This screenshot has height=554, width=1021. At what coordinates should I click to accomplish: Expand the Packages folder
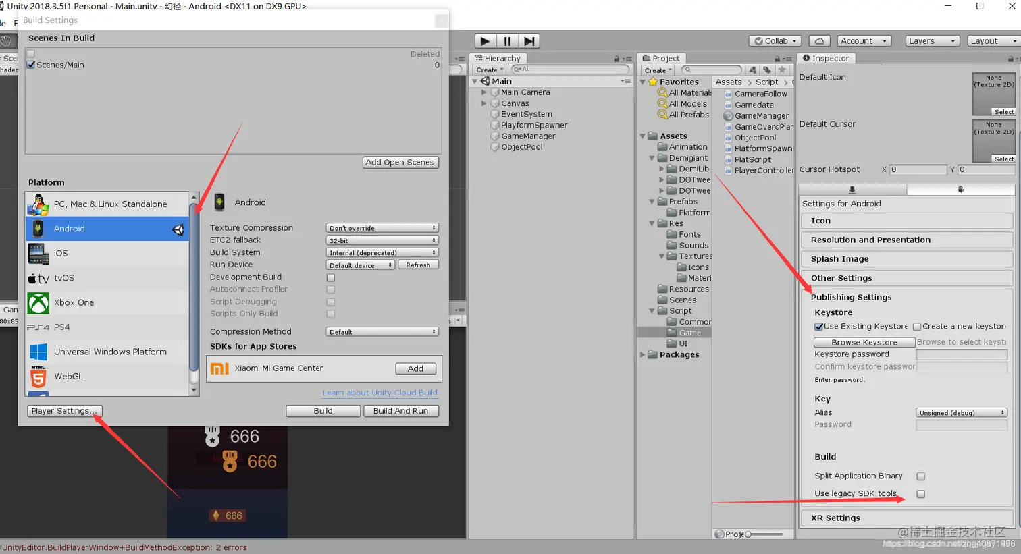pos(642,354)
